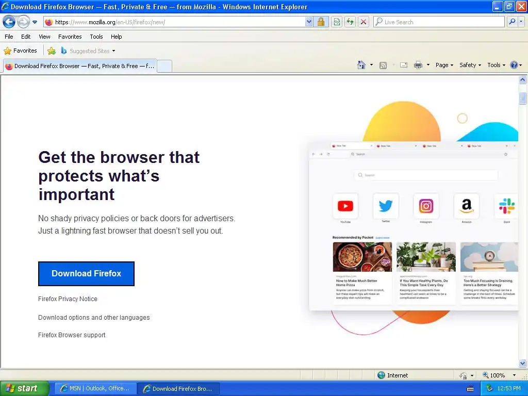Open the recent pages dropdown arrow
The width and height of the screenshot is (528, 396).
pos(35,22)
